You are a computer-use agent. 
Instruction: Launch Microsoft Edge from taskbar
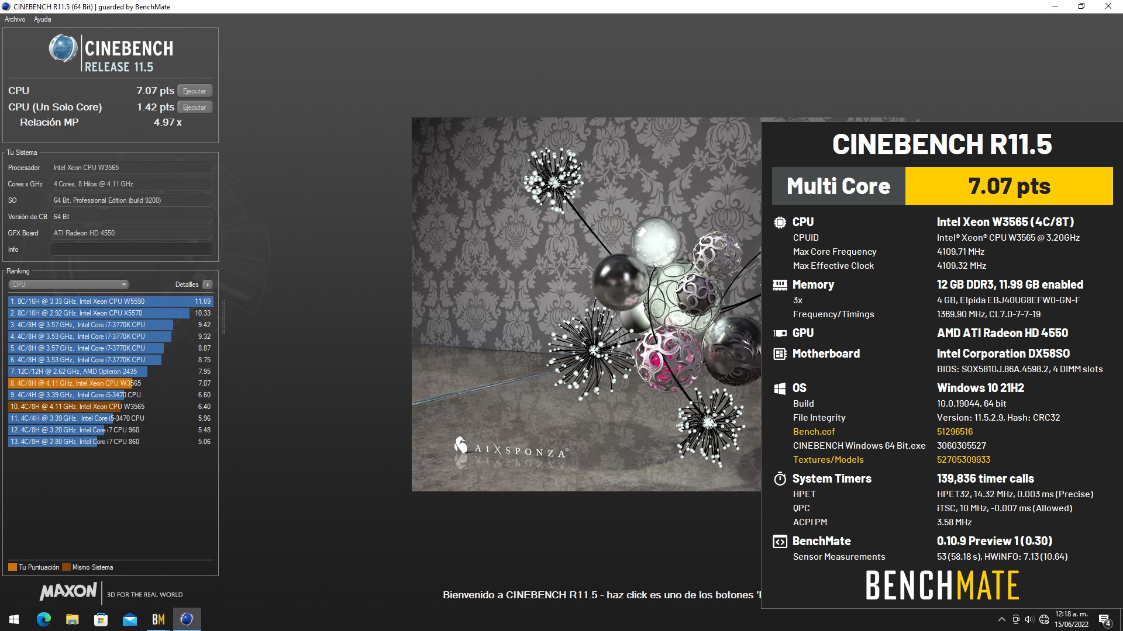pyautogui.click(x=44, y=619)
